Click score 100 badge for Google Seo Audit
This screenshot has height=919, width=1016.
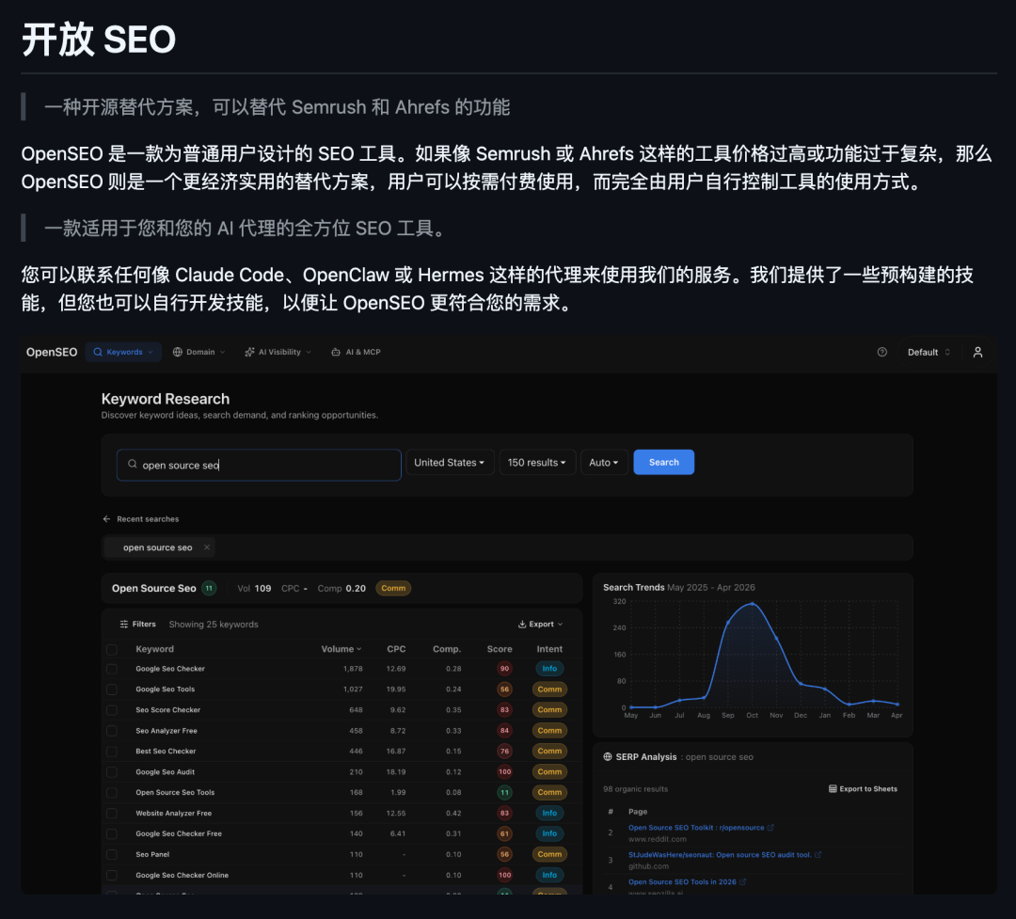pyautogui.click(x=505, y=771)
